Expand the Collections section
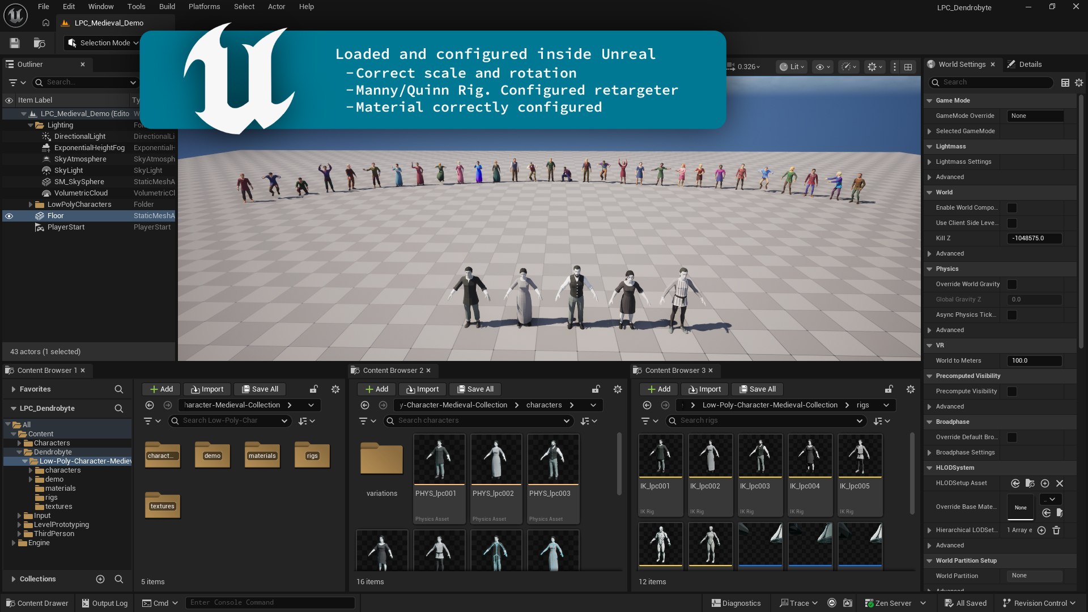 (13, 579)
